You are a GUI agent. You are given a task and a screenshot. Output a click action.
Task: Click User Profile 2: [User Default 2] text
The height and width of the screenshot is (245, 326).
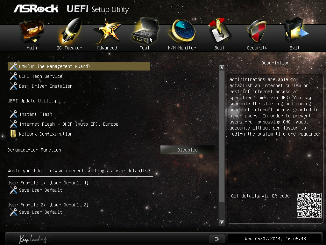pos(48,205)
